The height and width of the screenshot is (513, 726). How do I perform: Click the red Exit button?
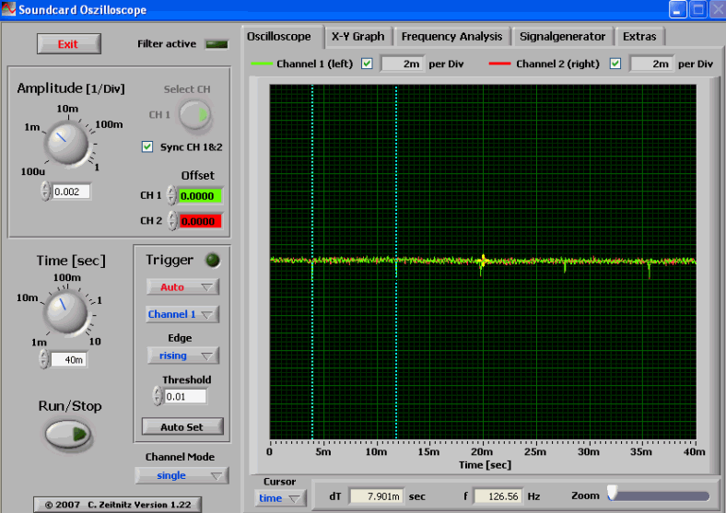(x=68, y=44)
